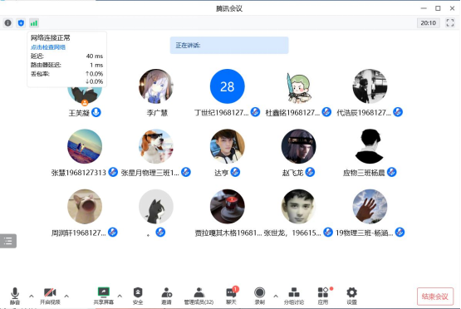Toggle the mute microphone button
Screen dimensions: 461x309
15,296
